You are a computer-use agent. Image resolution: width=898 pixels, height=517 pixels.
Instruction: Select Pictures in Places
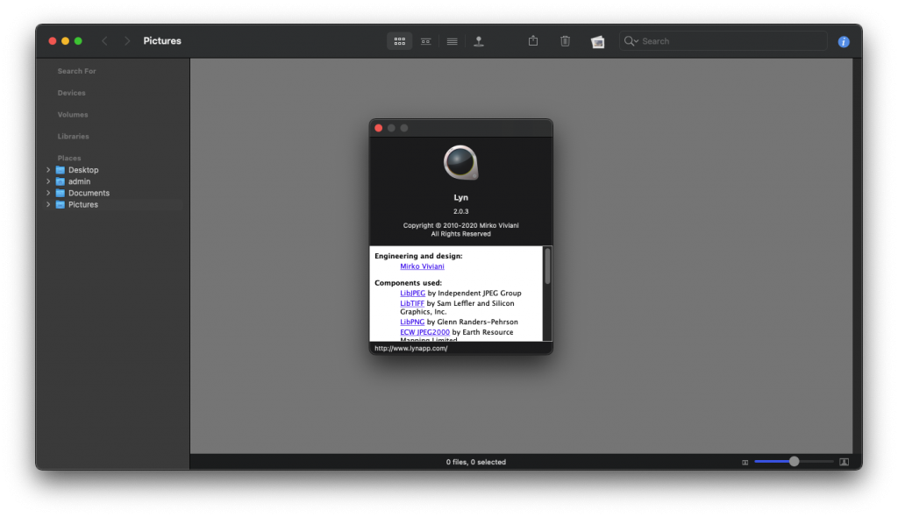click(x=83, y=204)
